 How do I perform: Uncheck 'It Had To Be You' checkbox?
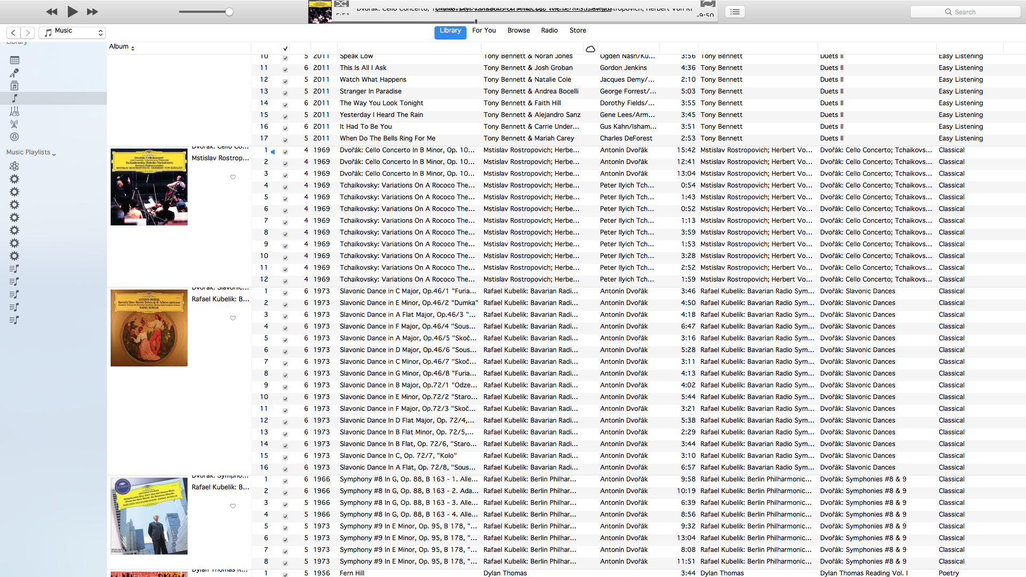tap(285, 128)
